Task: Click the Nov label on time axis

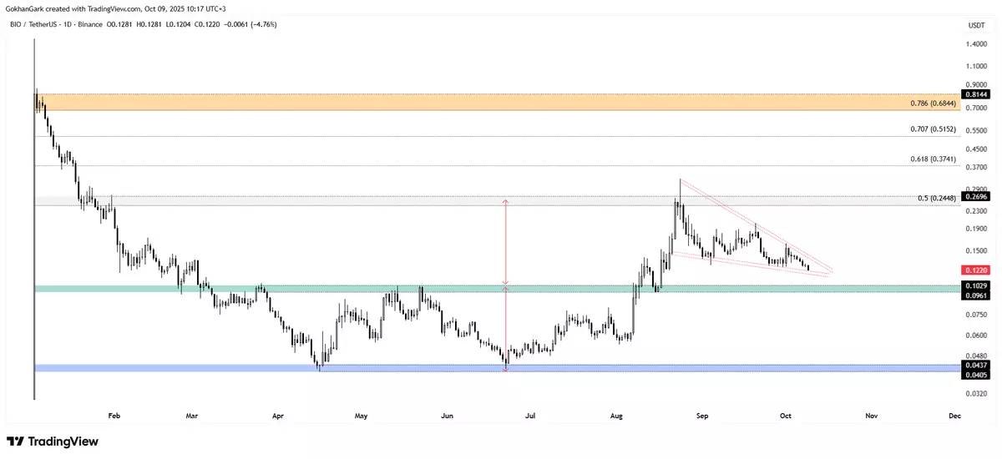Action: [872, 415]
